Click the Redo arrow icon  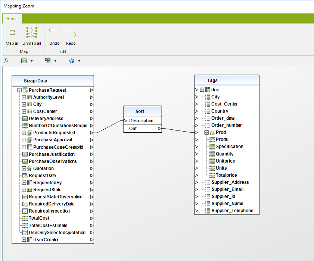coord(71,33)
